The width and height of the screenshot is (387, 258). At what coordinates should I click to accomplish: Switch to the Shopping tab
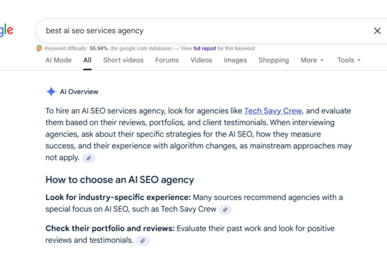(274, 60)
